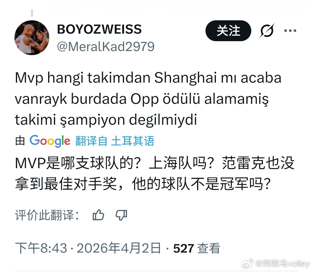Click the 关注 follow button
The width and height of the screenshot is (313, 272).
(228, 31)
